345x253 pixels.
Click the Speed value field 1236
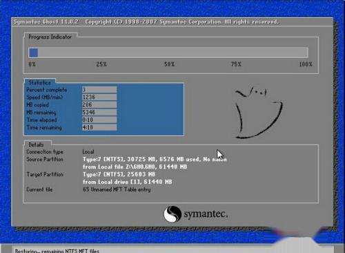coord(99,97)
